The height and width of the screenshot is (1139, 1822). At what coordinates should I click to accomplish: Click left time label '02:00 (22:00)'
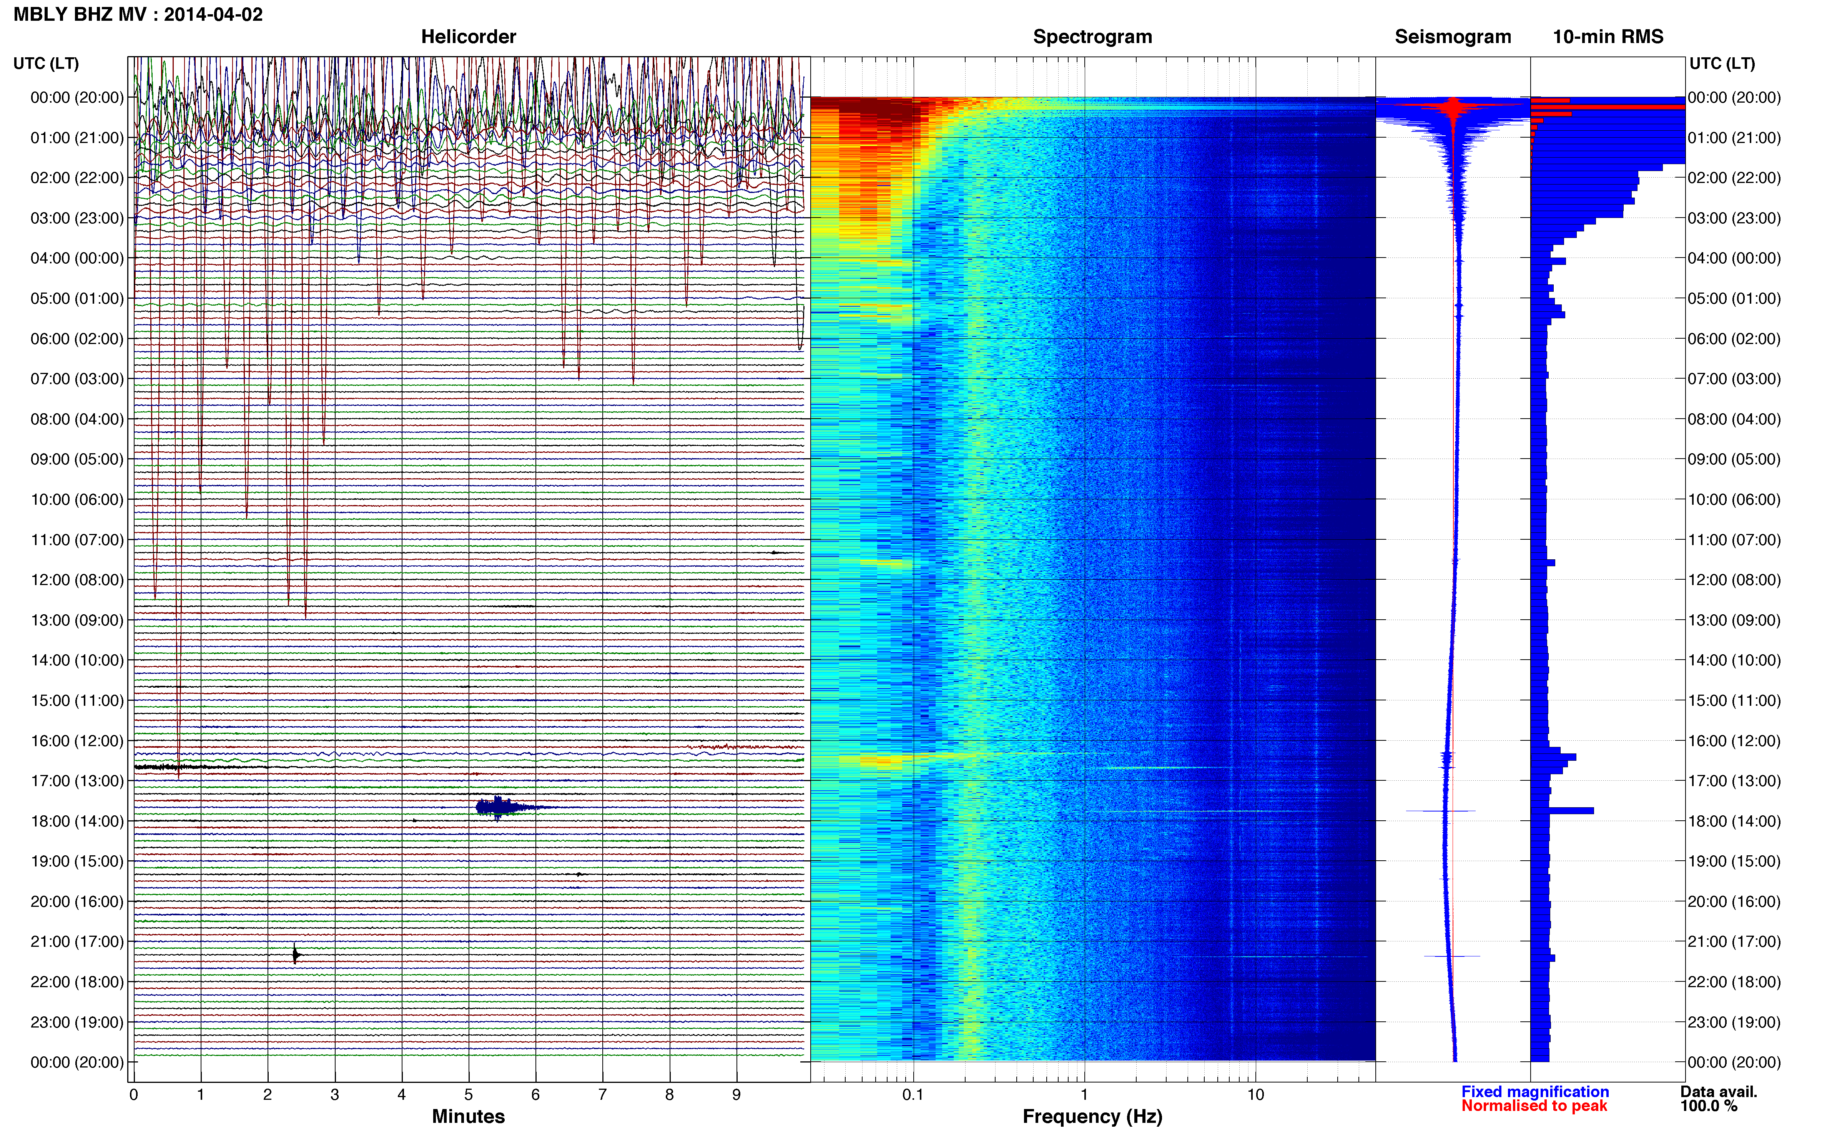point(77,178)
